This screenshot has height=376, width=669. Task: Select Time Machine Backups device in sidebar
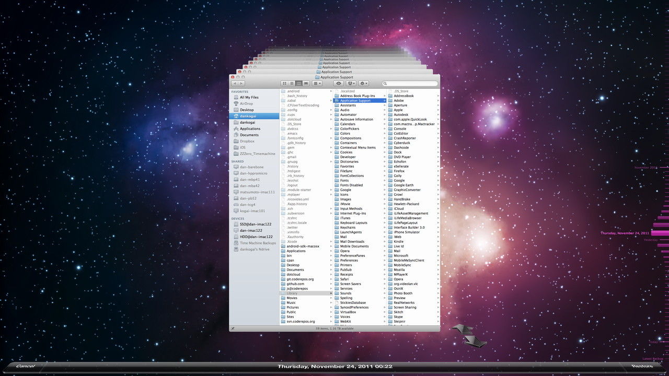coord(258,243)
